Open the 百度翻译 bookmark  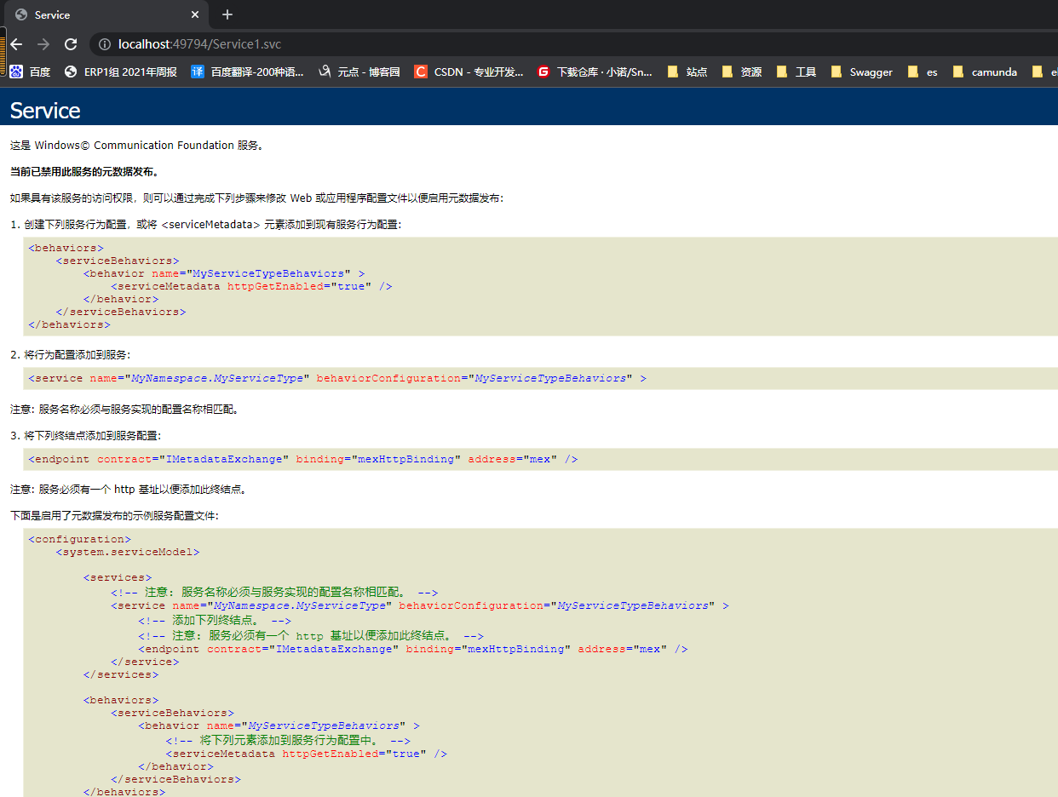[x=247, y=72]
